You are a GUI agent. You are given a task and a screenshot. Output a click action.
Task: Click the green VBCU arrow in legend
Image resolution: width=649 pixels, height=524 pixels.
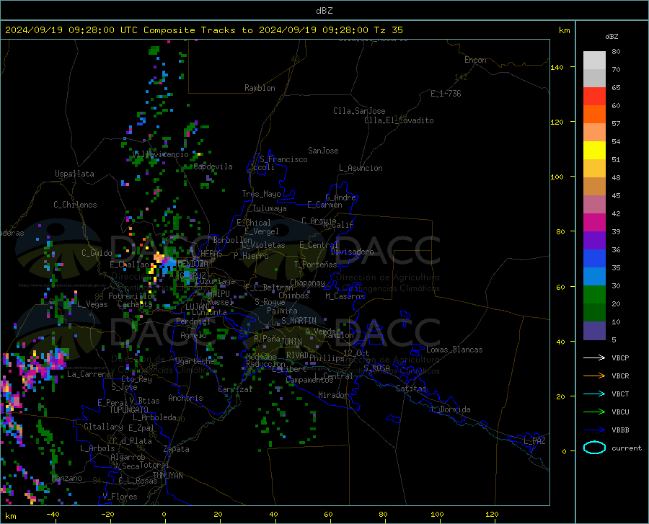click(594, 412)
